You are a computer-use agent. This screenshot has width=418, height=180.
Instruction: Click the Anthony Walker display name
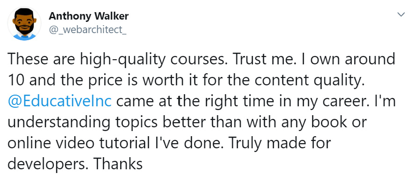tap(88, 16)
